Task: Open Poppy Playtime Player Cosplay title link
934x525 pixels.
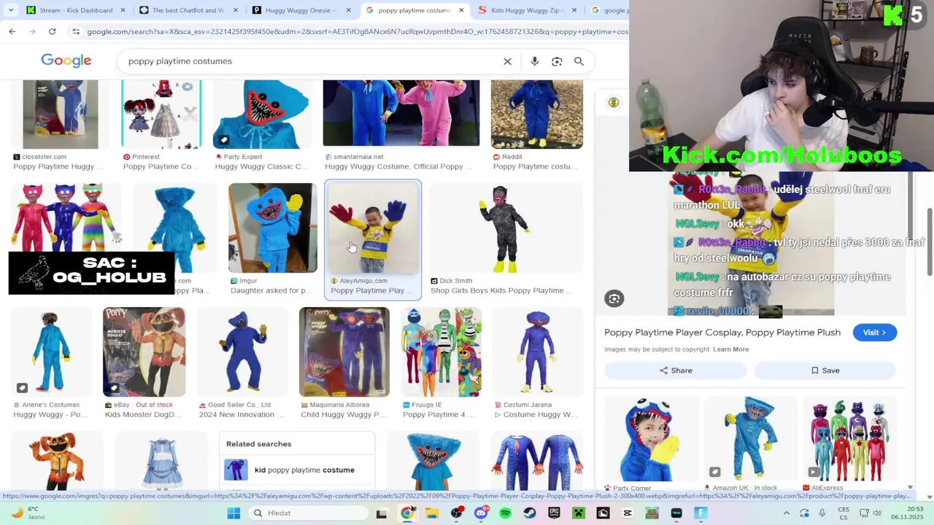Action: pos(722,332)
